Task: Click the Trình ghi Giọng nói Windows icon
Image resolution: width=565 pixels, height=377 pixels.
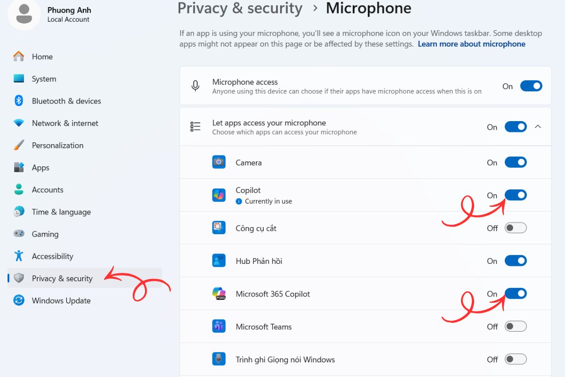Action: click(x=219, y=360)
